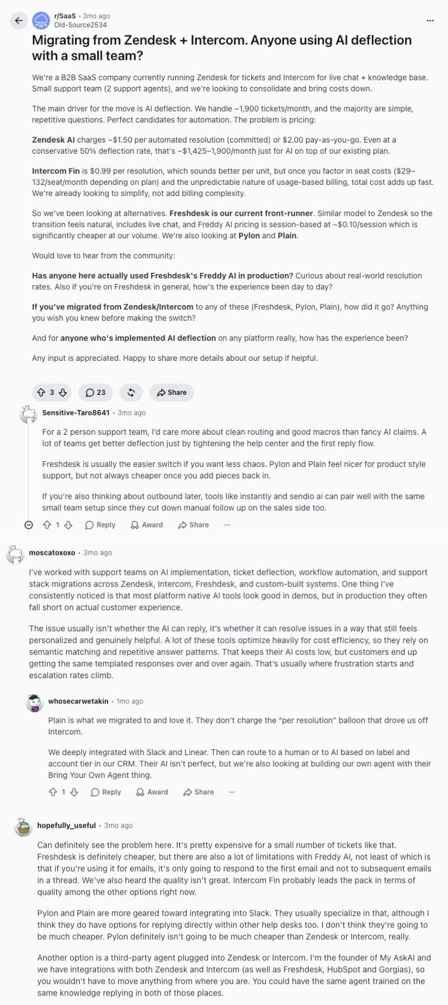The width and height of the screenshot is (448, 1005).
Task: Collapse the Sensitive-Taro8641 comment thread
Action: [29, 525]
